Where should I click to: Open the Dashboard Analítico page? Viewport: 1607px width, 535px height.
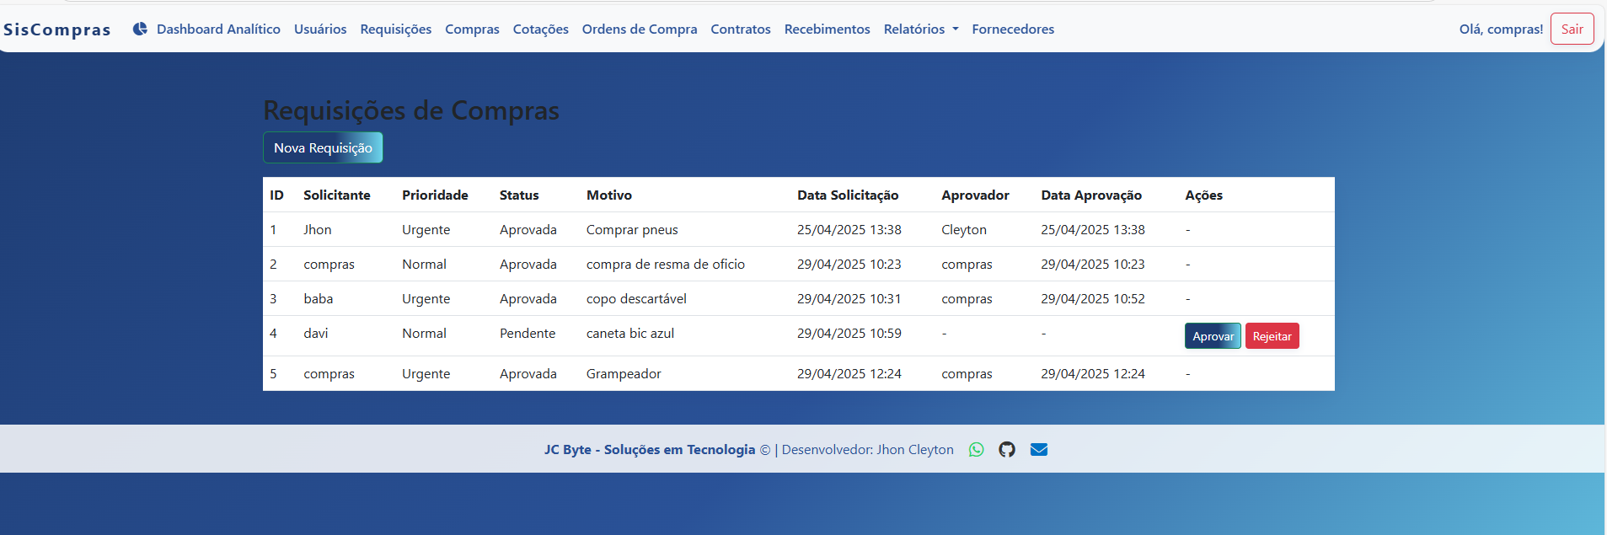tap(218, 29)
